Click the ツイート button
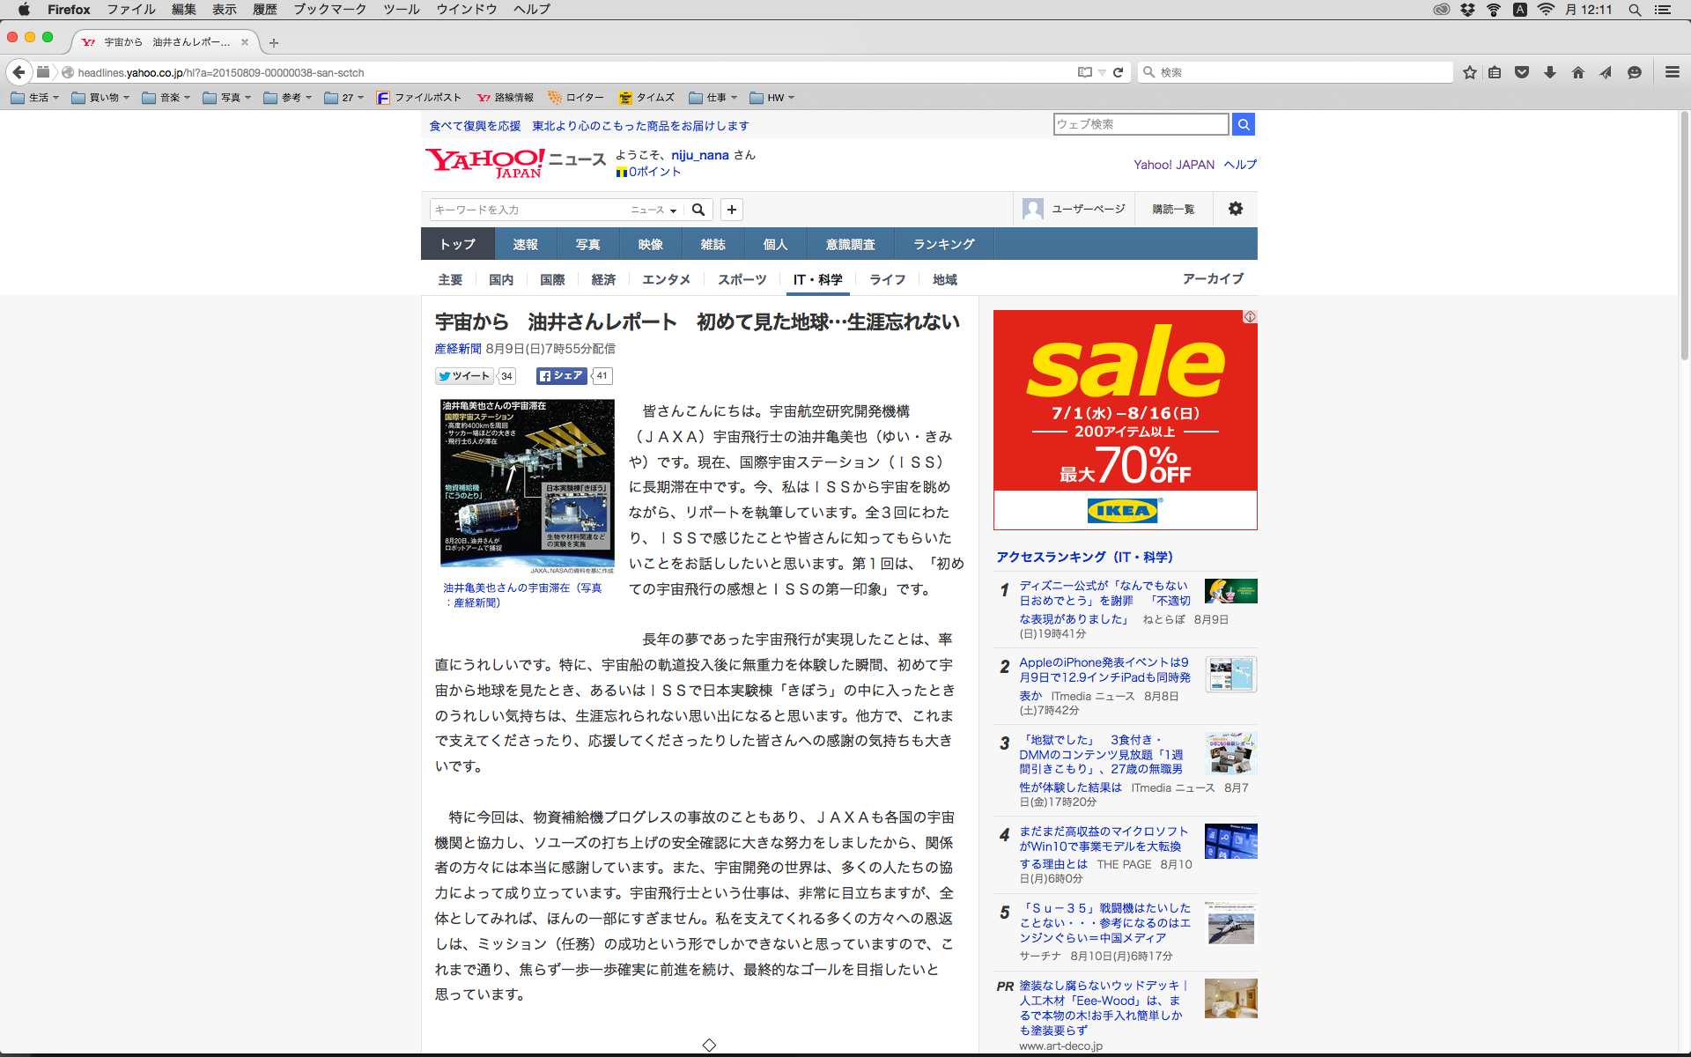The width and height of the screenshot is (1691, 1057). click(464, 376)
